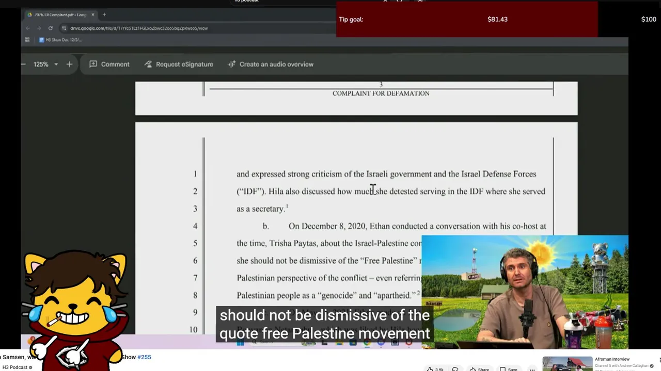This screenshot has height=371, width=661.
Task: Click 'Palestinian perspective of the conflict' text
Action: coord(302,278)
